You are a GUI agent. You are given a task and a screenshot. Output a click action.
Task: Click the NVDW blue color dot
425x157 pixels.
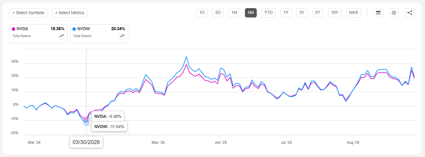pyautogui.click(x=74, y=29)
